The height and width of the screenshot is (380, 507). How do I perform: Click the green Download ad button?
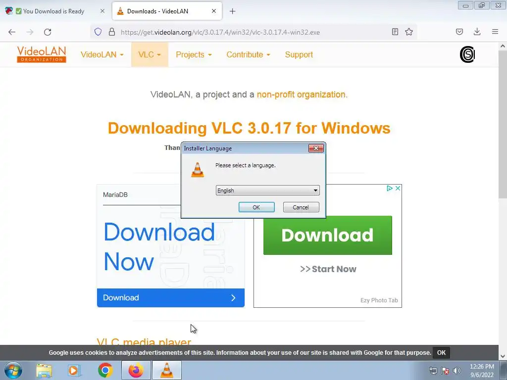pyautogui.click(x=328, y=235)
